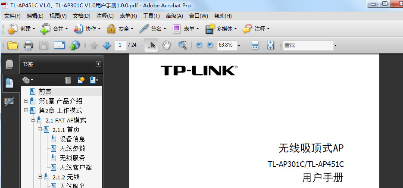The image size is (403, 188).
Task: Open the 创建 (Create) toolbar menu
Action: [21, 29]
